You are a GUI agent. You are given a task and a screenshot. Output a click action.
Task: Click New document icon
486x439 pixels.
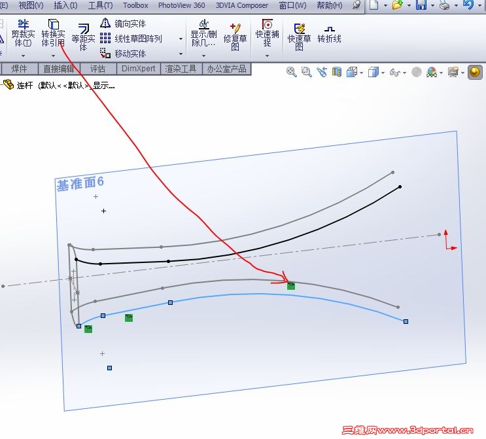point(374,5)
